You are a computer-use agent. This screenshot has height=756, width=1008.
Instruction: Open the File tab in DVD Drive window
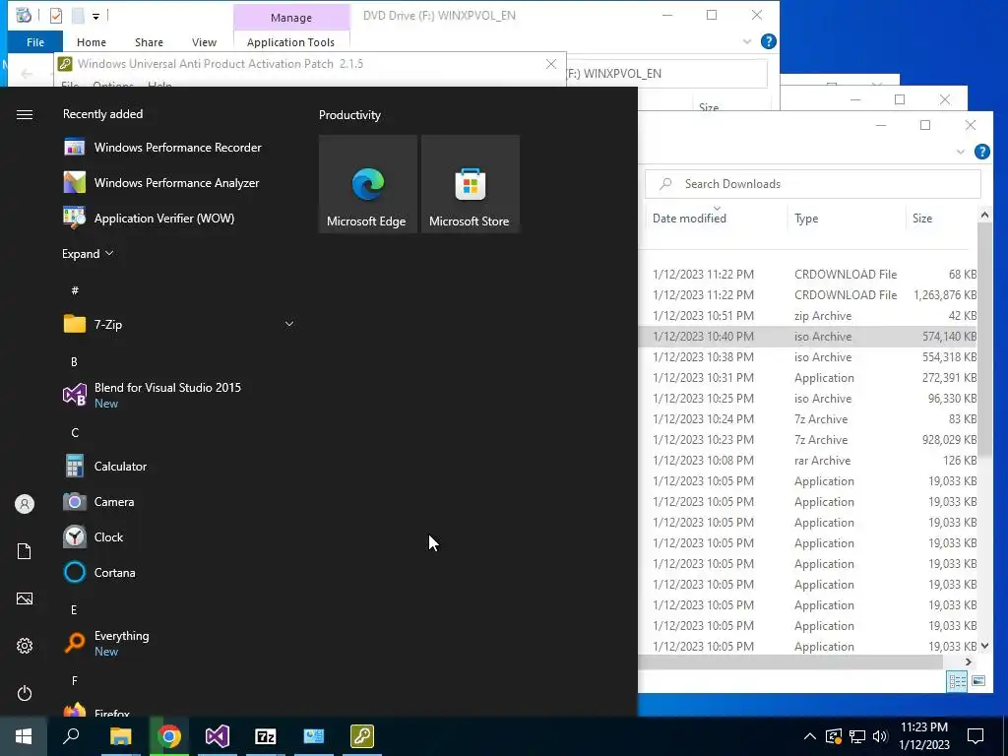point(35,41)
